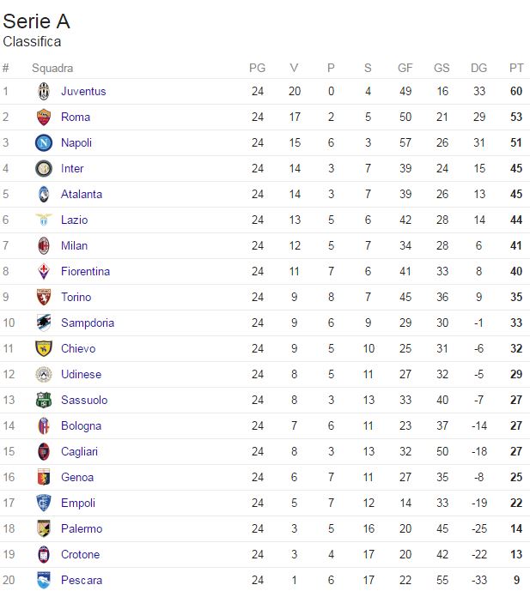
Task: Click the Fiorentina club badge
Action: pos(44,272)
